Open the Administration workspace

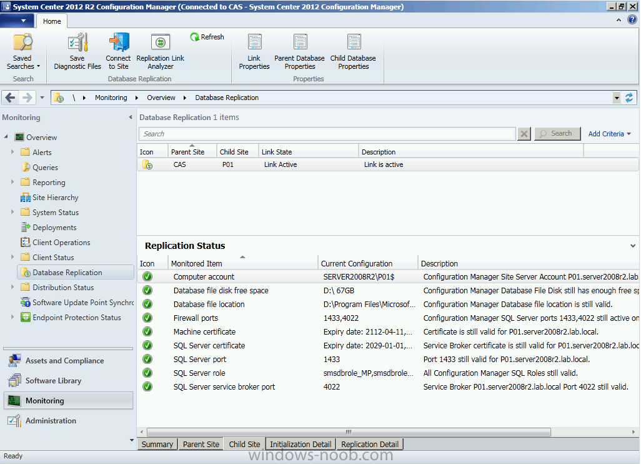coord(68,421)
